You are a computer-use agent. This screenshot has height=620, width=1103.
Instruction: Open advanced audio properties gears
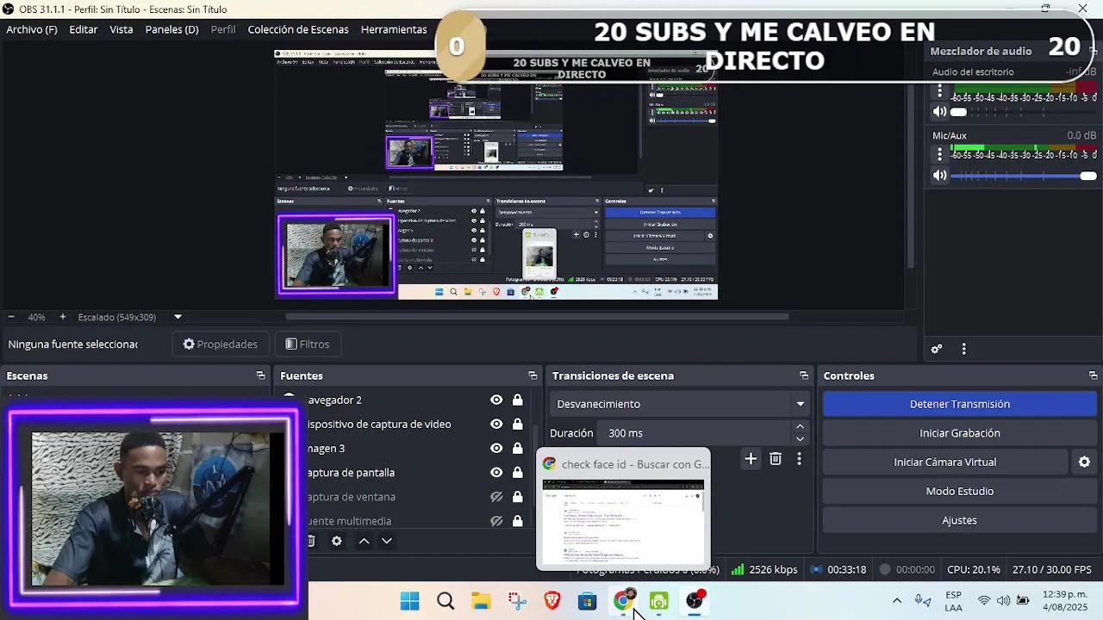click(x=937, y=349)
